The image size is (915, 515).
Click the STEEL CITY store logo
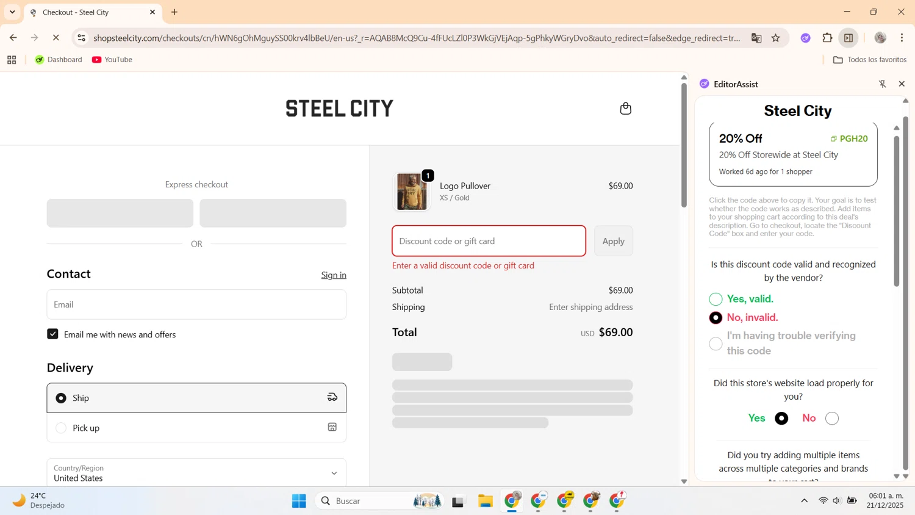click(340, 109)
